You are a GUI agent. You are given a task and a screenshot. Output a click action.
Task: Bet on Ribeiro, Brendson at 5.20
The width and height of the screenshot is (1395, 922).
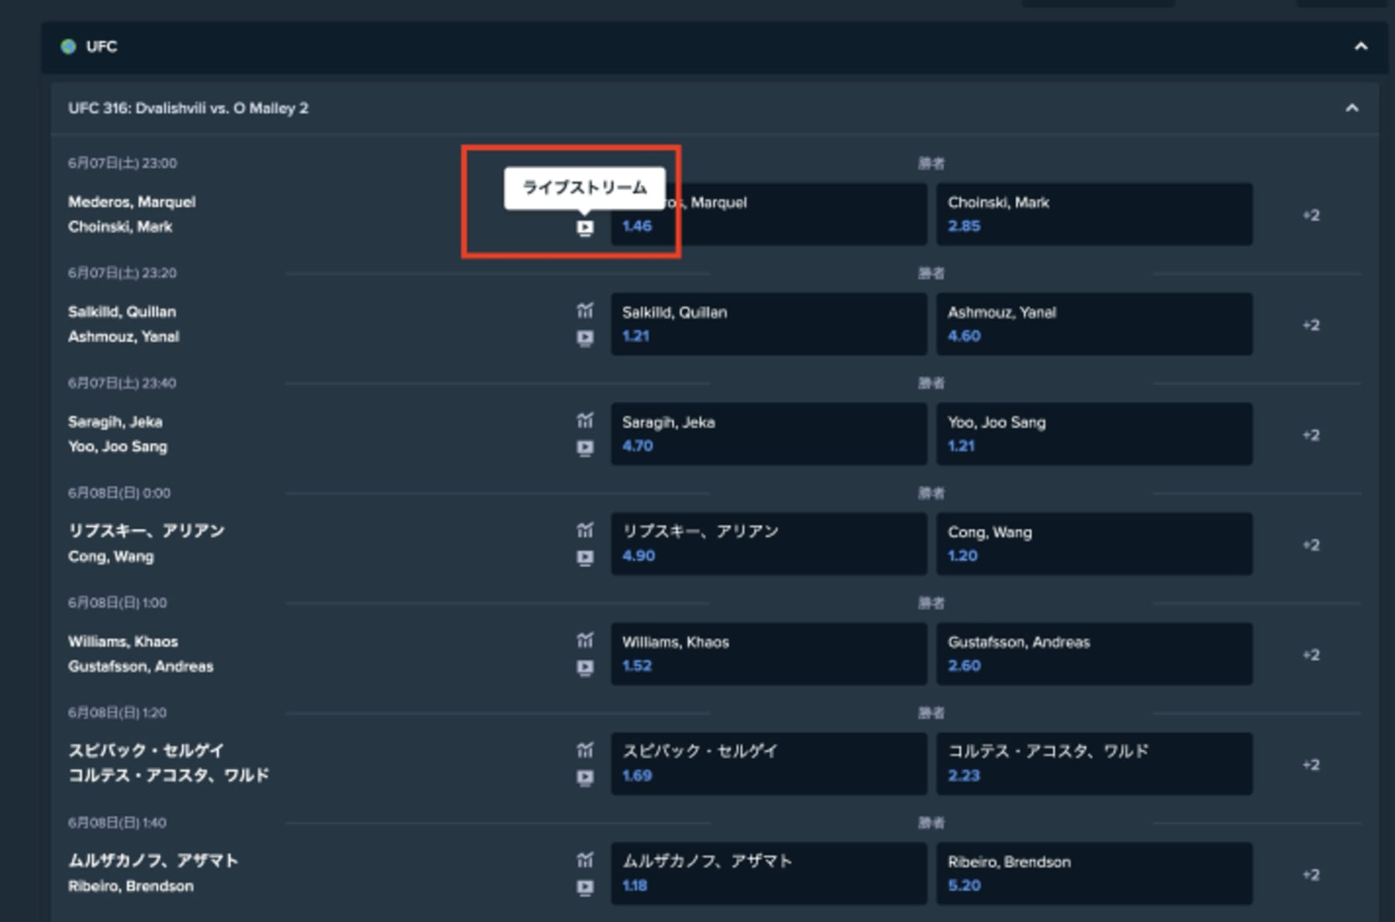point(1094,875)
